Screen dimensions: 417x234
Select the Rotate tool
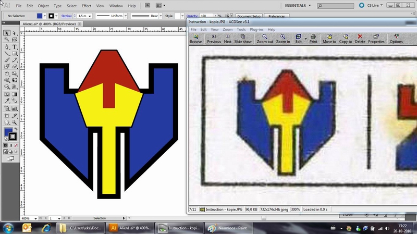point(7,74)
